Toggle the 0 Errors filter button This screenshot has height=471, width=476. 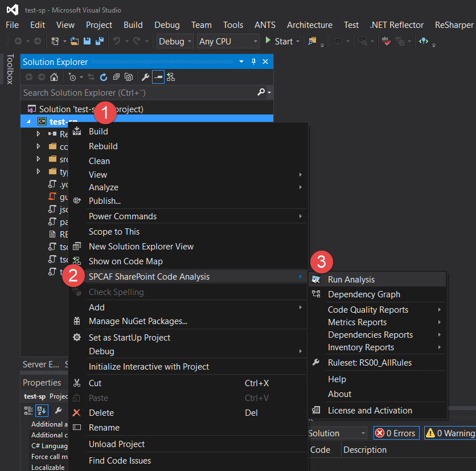[x=396, y=433]
